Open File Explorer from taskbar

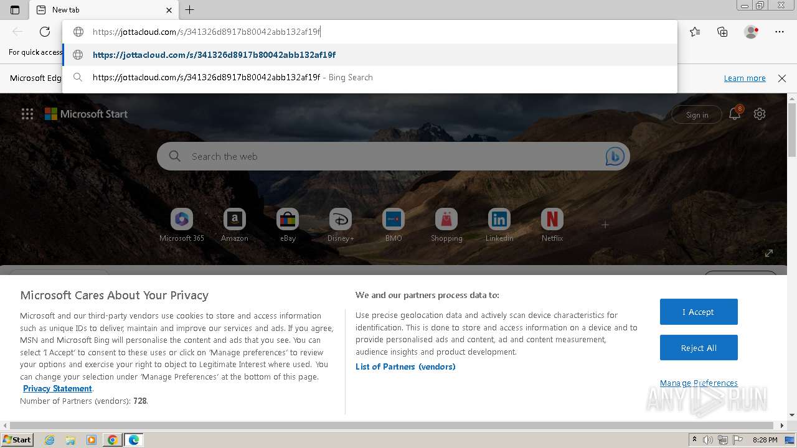70,440
